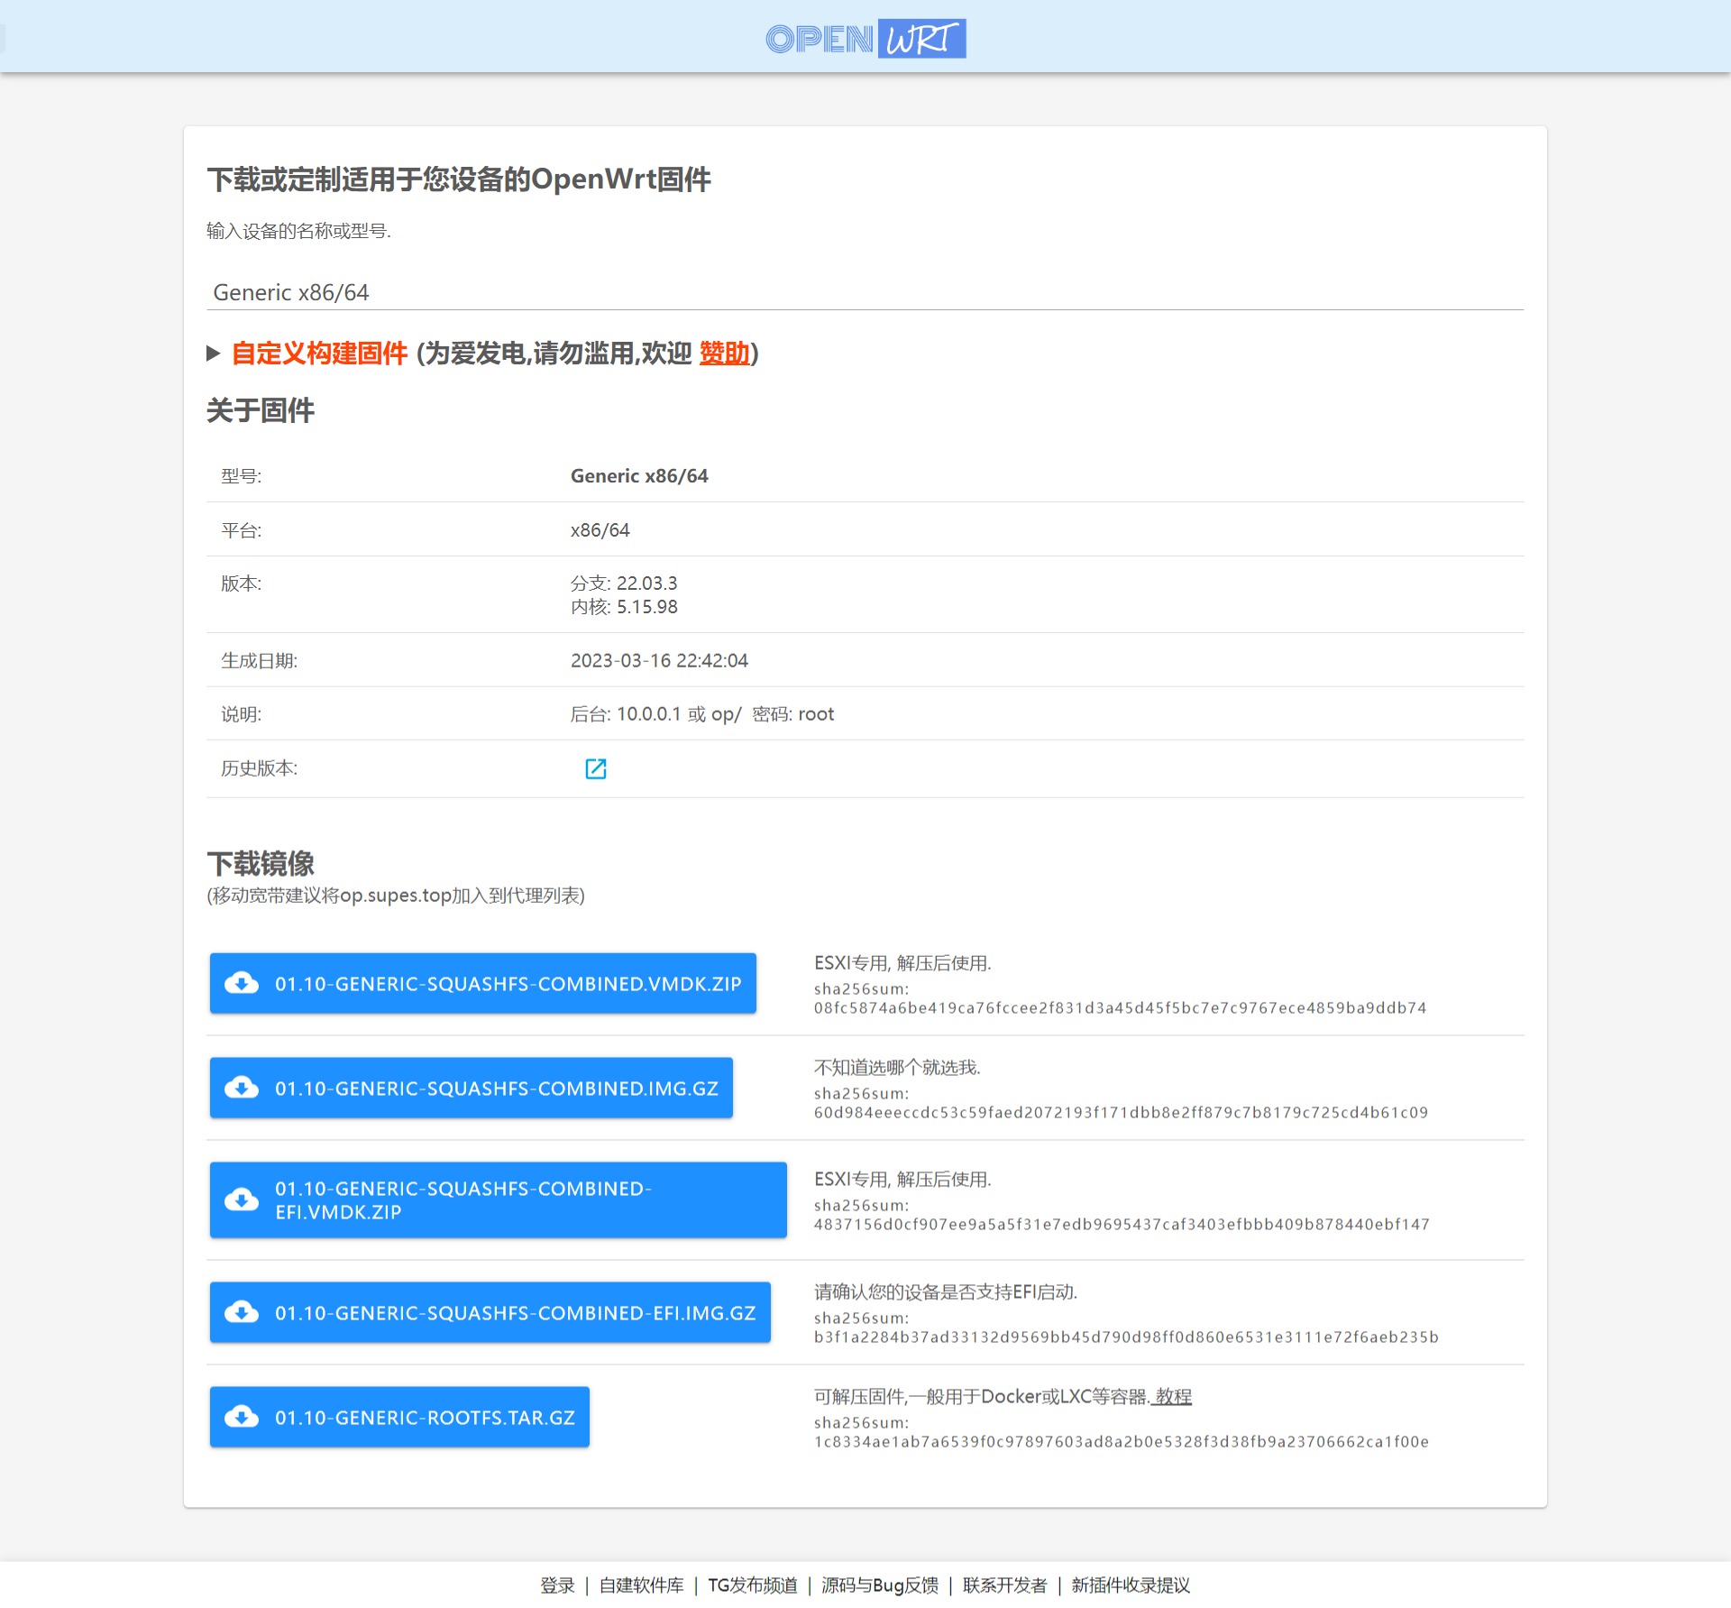The height and width of the screenshot is (1608, 1731).
Task: Click cloud icon on COMBINED-EFI.VMDK.ZIP button
Action: point(242,1200)
